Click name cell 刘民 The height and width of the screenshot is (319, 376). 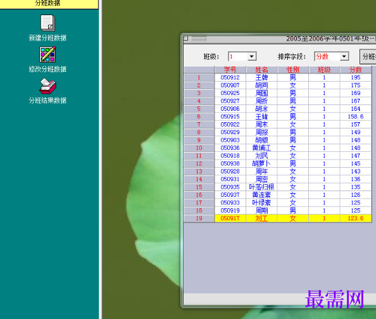click(261, 156)
